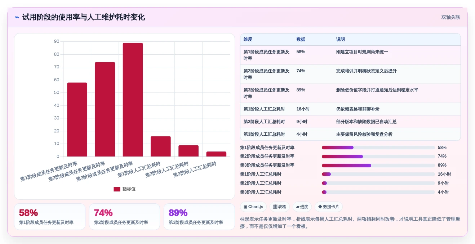Screen dimensions: 475x244
Task: Click the 74% bar for 第2阶段成员任务更新及时率 in chart
Action: click(105, 109)
